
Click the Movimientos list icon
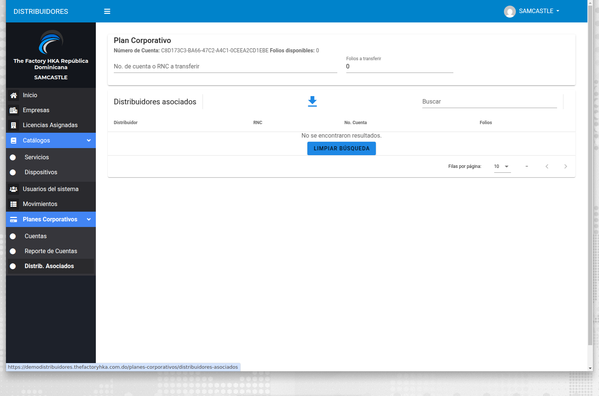[x=13, y=204]
